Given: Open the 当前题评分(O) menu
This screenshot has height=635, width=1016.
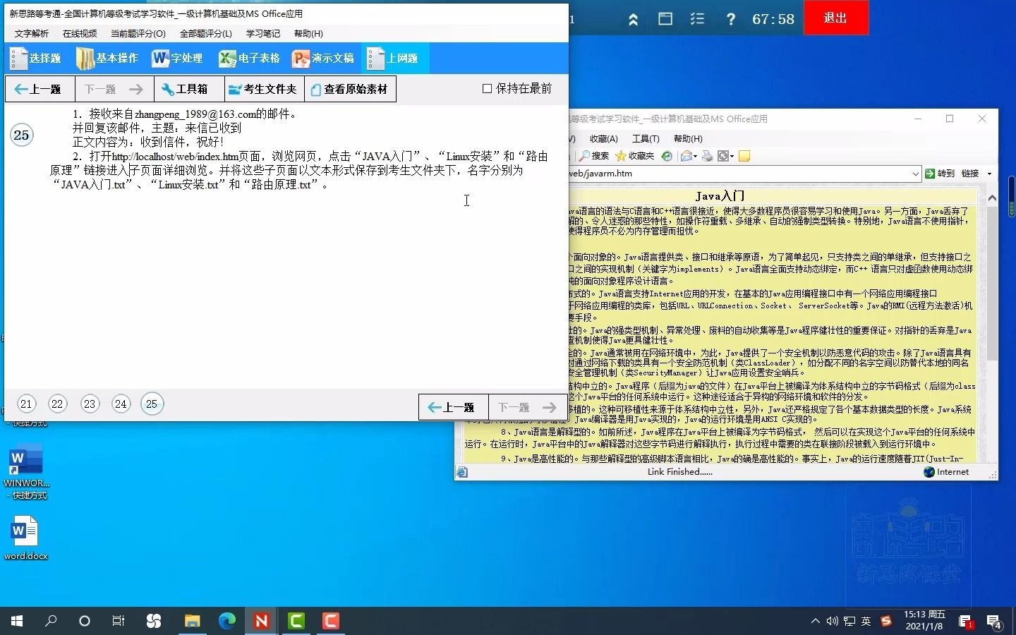Looking at the screenshot, I should point(138,34).
